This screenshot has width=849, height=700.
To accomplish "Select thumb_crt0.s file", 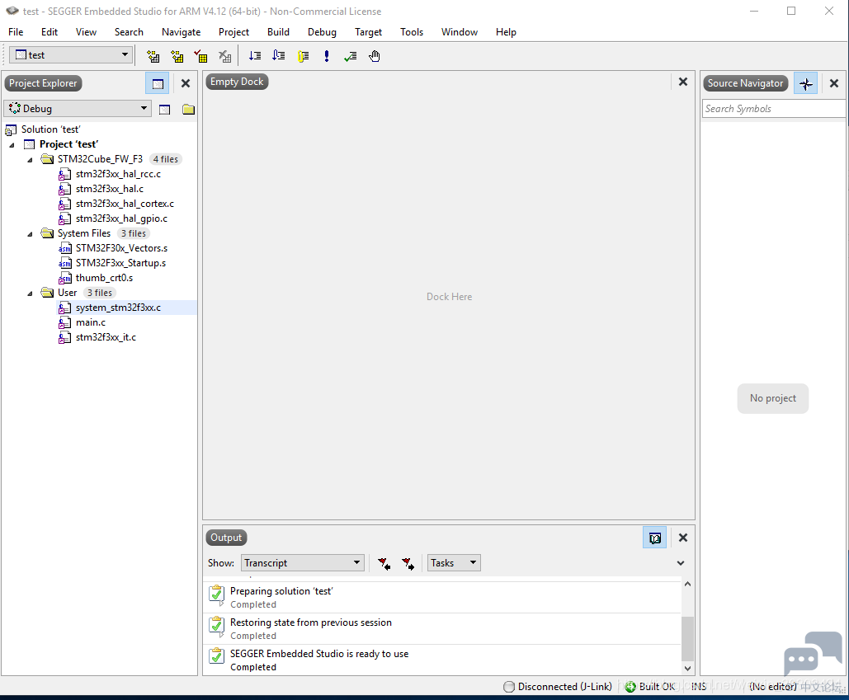I will point(104,278).
